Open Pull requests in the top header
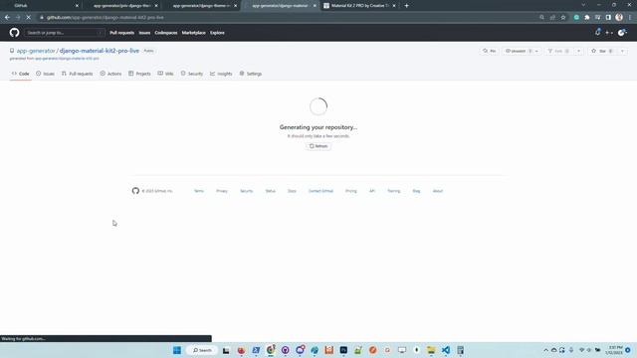The image size is (637, 358). tap(121, 33)
